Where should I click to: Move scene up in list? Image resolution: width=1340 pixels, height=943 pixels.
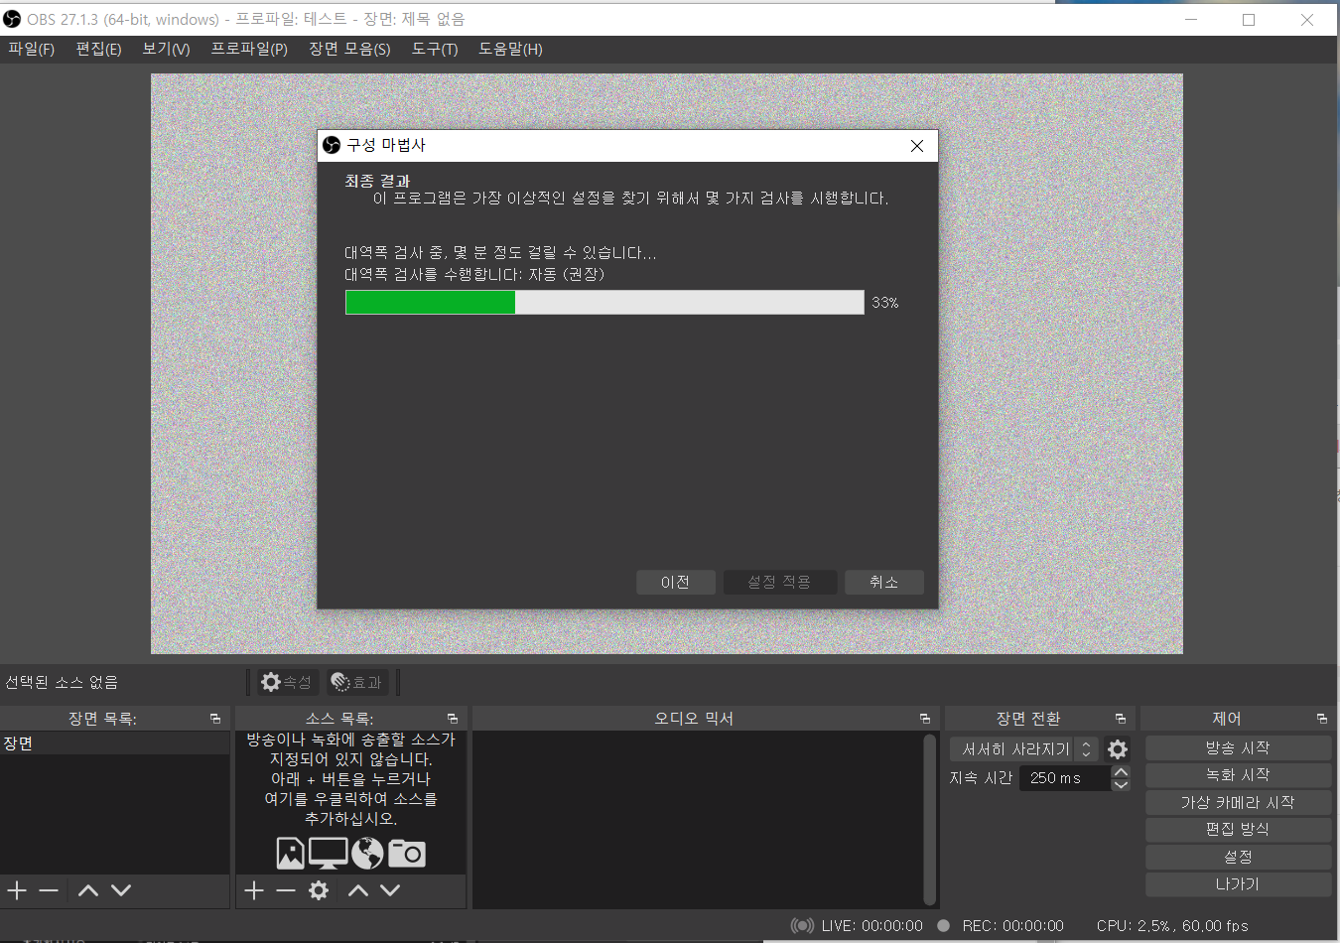(x=88, y=890)
